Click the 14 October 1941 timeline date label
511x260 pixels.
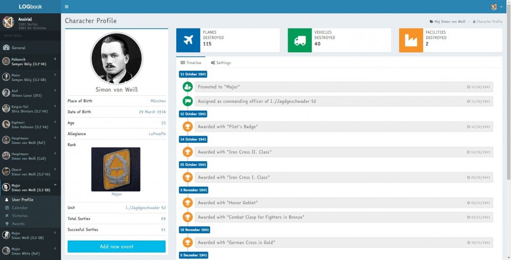[193, 140]
